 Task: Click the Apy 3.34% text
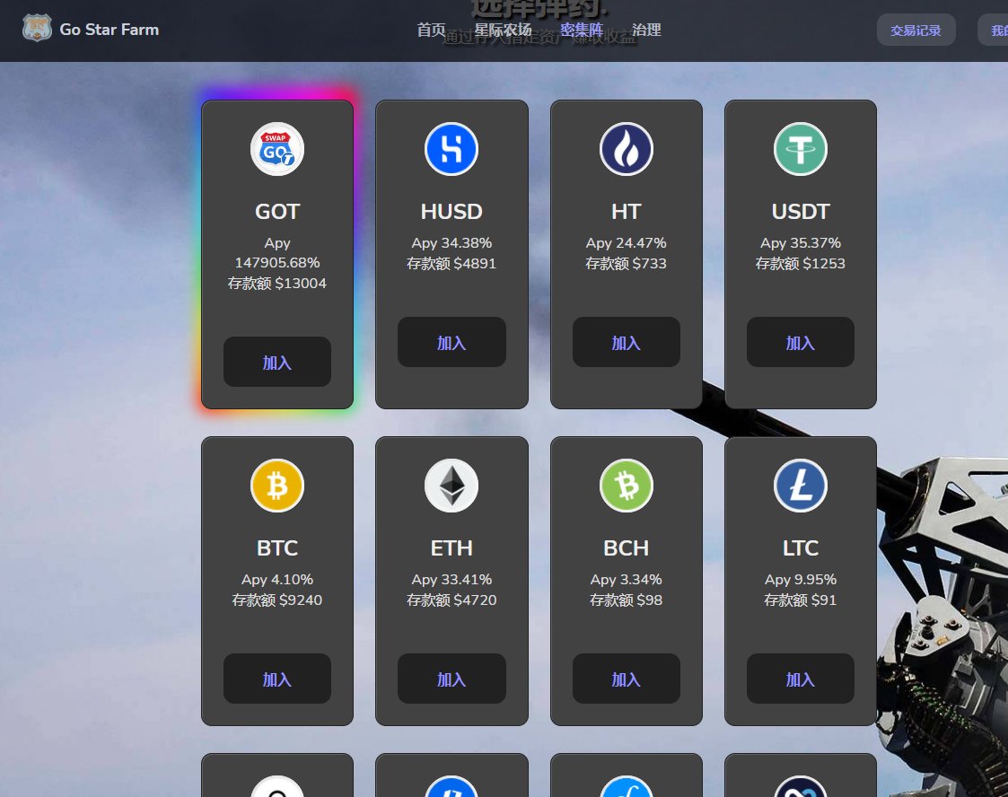[x=627, y=580]
